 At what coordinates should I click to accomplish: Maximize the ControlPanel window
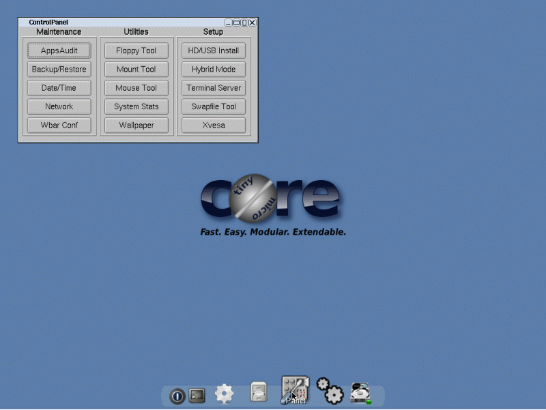236,23
